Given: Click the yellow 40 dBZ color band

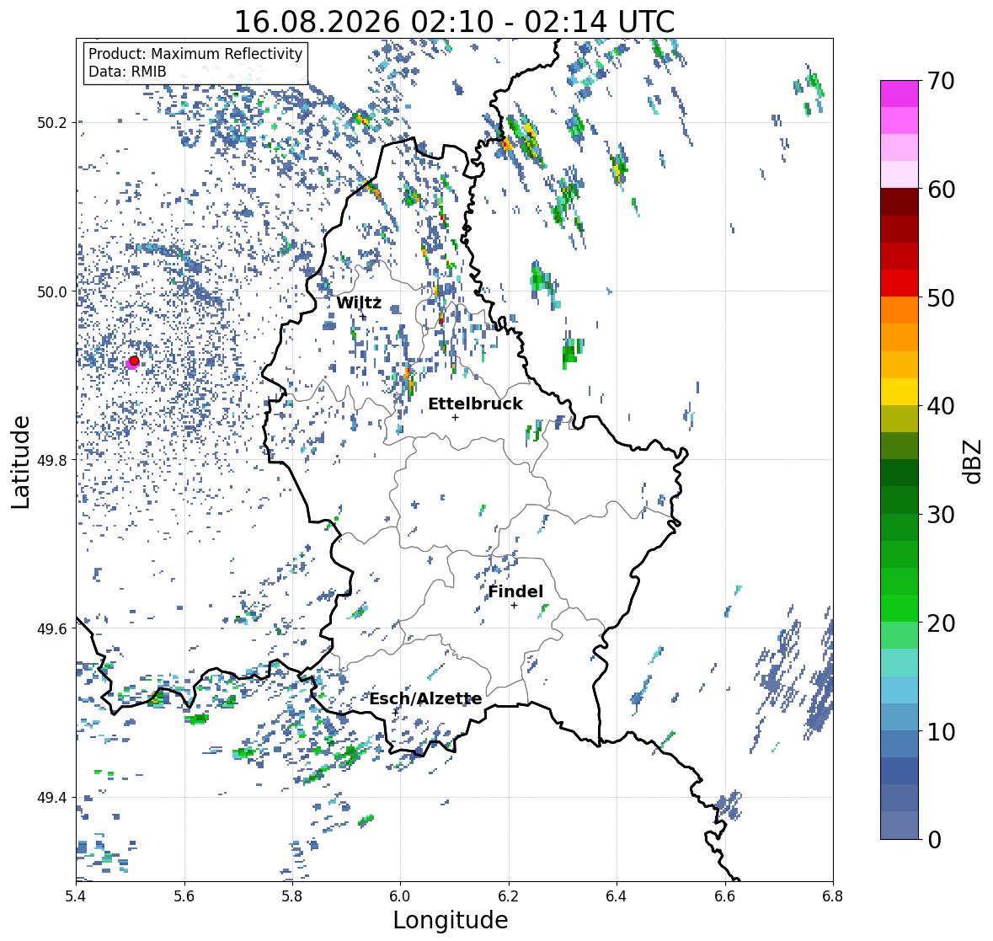Looking at the screenshot, I should [900, 392].
